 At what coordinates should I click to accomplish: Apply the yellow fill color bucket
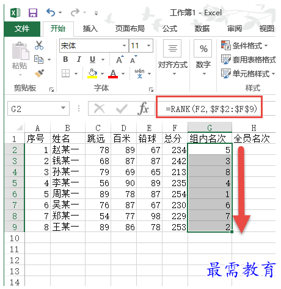[x=92, y=73]
